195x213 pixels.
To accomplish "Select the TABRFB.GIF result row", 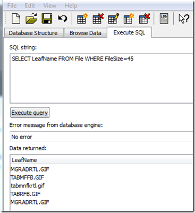I will (x=101, y=194).
